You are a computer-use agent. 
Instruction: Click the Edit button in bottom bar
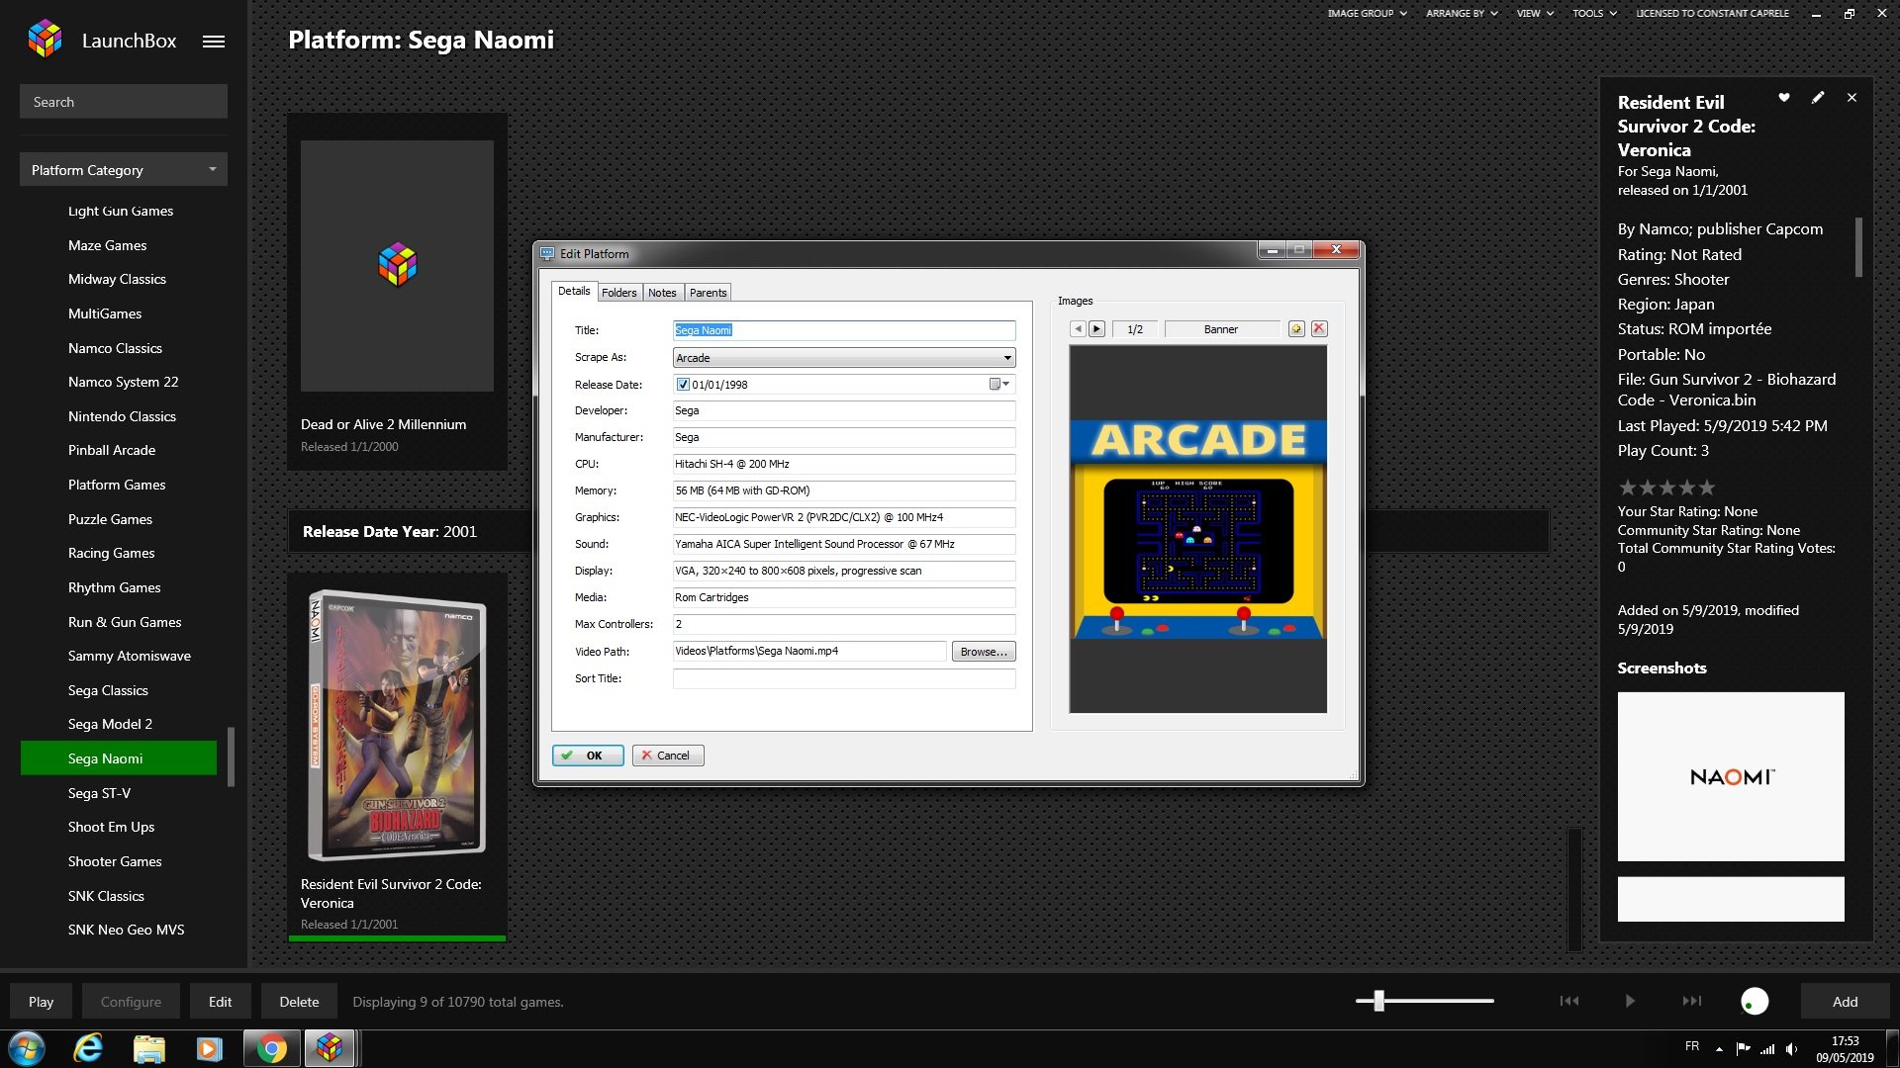tap(220, 1002)
